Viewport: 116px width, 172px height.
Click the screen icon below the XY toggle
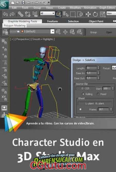4,108
